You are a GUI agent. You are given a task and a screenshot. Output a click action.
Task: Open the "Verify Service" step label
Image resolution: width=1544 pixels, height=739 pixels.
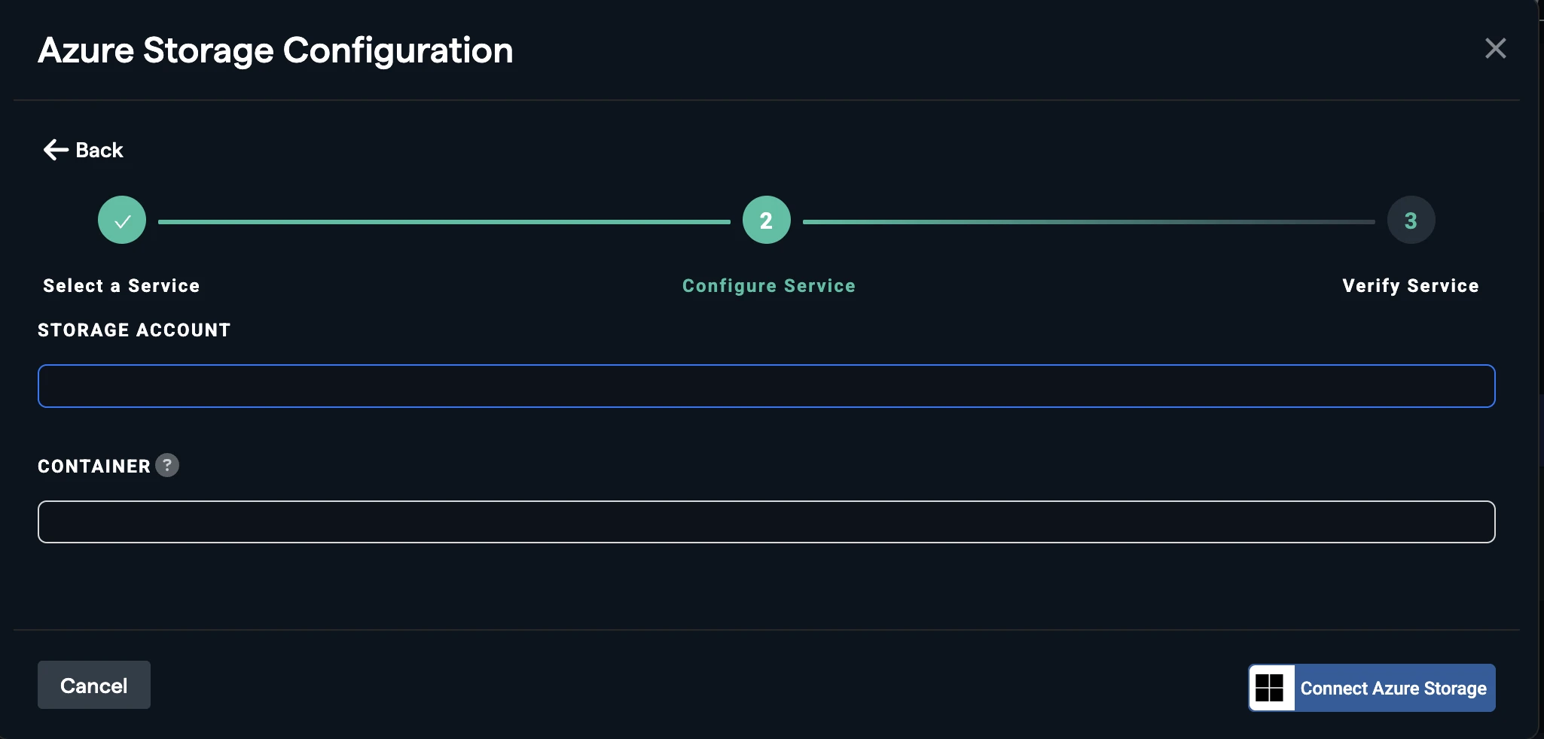tap(1410, 286)
